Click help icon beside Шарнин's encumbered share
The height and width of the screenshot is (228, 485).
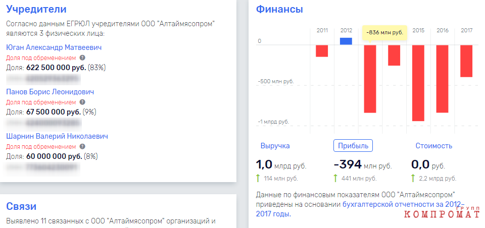coord(82,146)
